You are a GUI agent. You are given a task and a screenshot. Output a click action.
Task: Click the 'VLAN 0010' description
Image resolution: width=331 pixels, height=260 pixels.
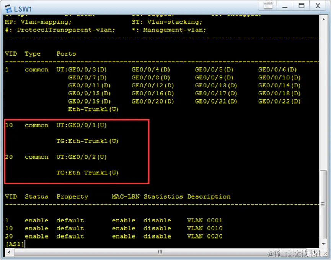[205, 229]
